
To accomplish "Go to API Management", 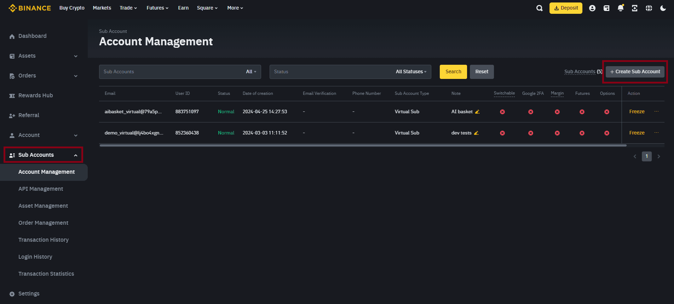I will click(41, 189).
